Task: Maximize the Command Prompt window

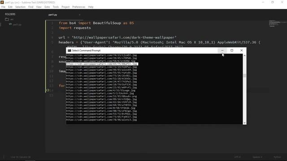Action: point(232,51)
